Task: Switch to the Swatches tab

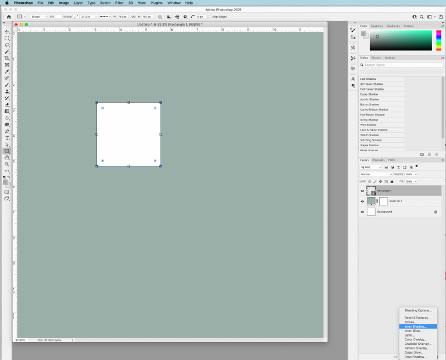Action: pos(377,26)
